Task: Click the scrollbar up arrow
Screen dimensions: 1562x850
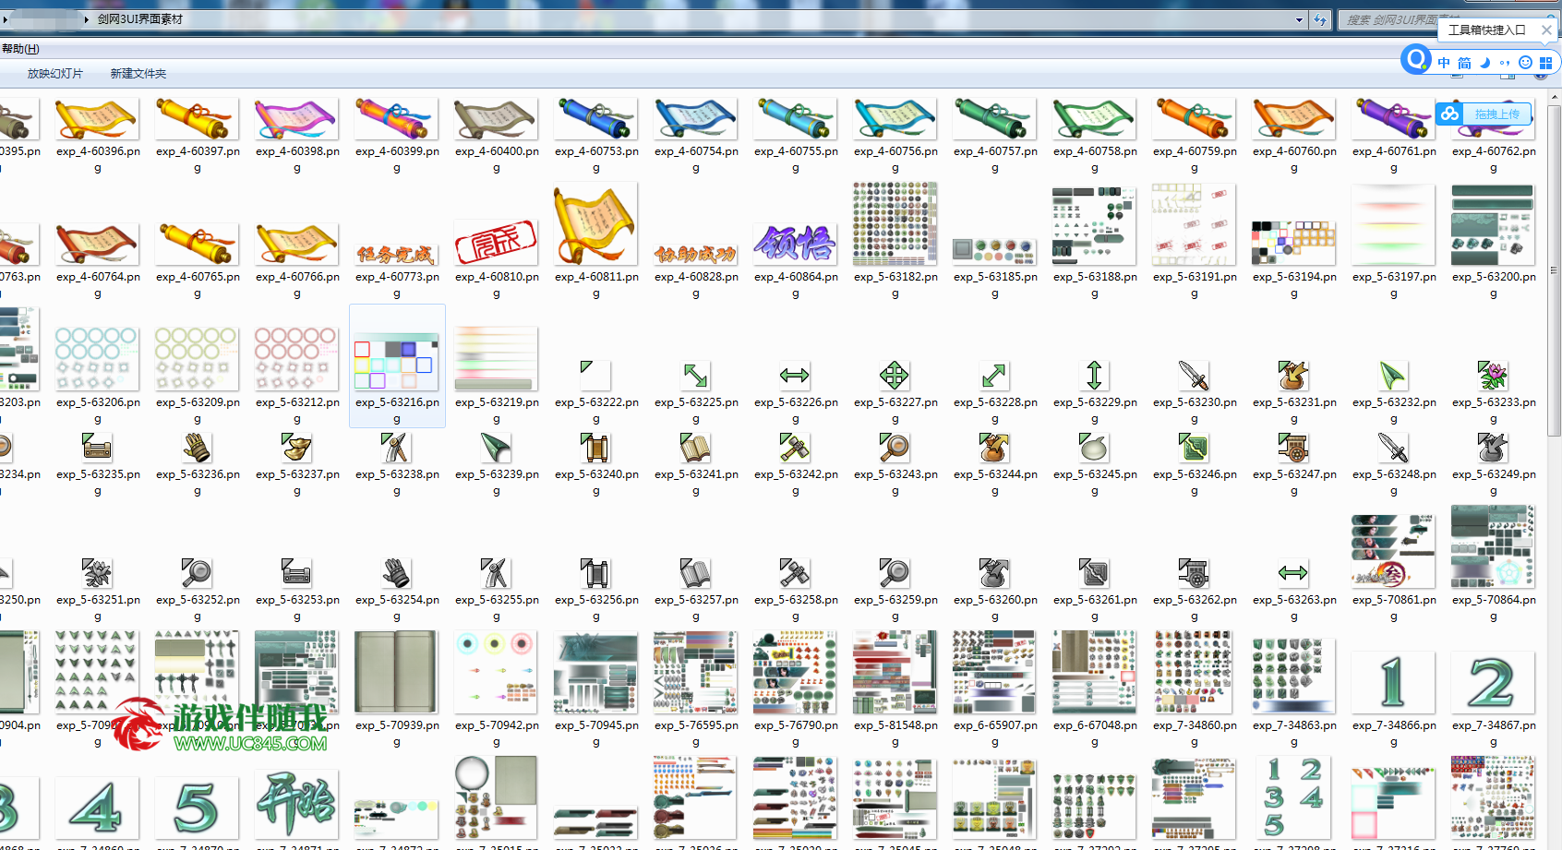Action: pyautogui.click(x=1554, y=98)
